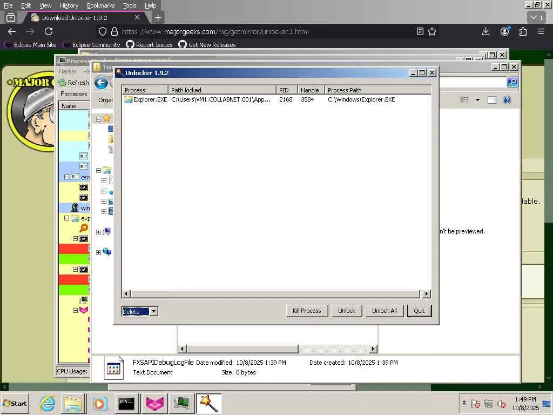Open the Windows Start button

(x=15, y=403)
